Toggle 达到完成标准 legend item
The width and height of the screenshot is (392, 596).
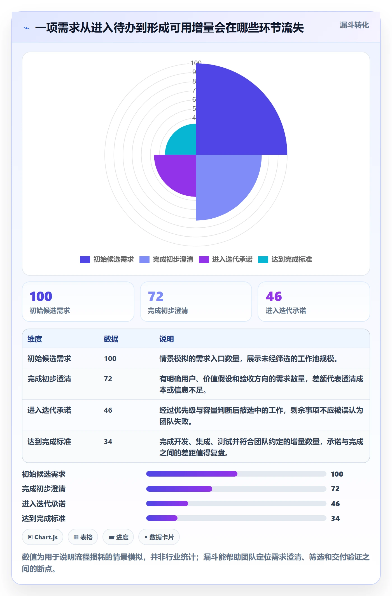[285, 260]
